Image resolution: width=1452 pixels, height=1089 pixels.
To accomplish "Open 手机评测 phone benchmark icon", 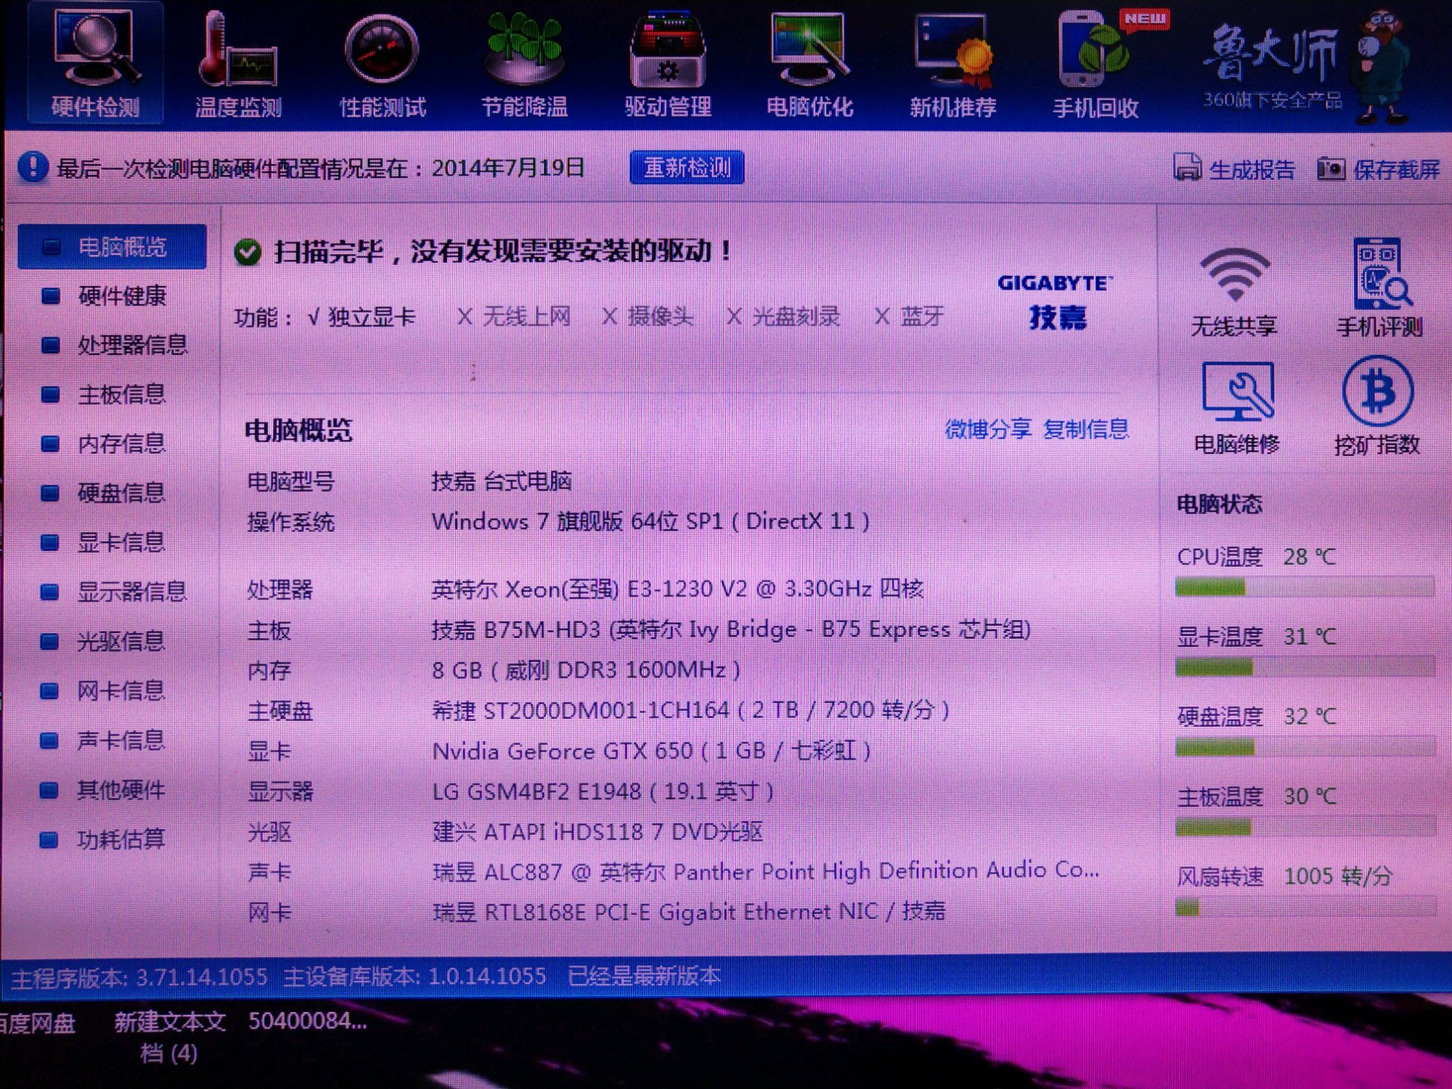I will click(x=1380, y=289).
